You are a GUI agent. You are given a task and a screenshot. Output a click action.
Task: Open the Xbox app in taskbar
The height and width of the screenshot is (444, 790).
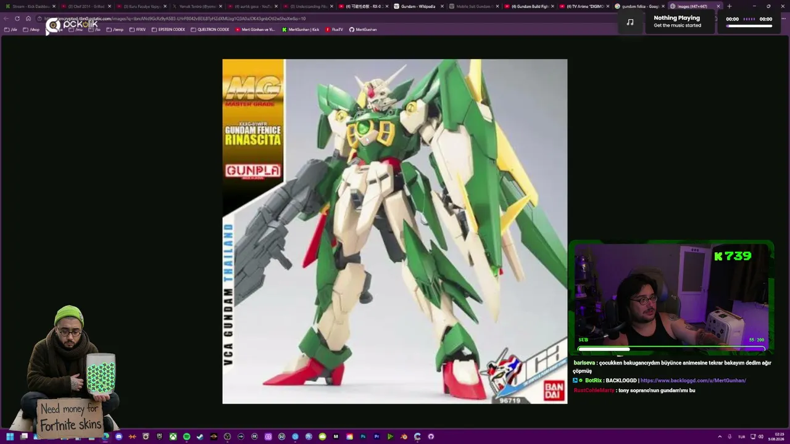[x=173, y=437]
